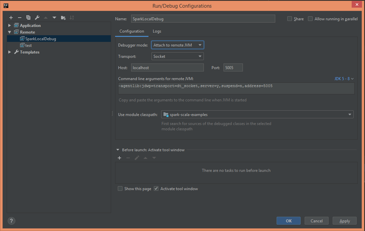This screenshot has width=365, height=231.
Task: Click the Application folder icon in the tree
Action: (16, 25)
